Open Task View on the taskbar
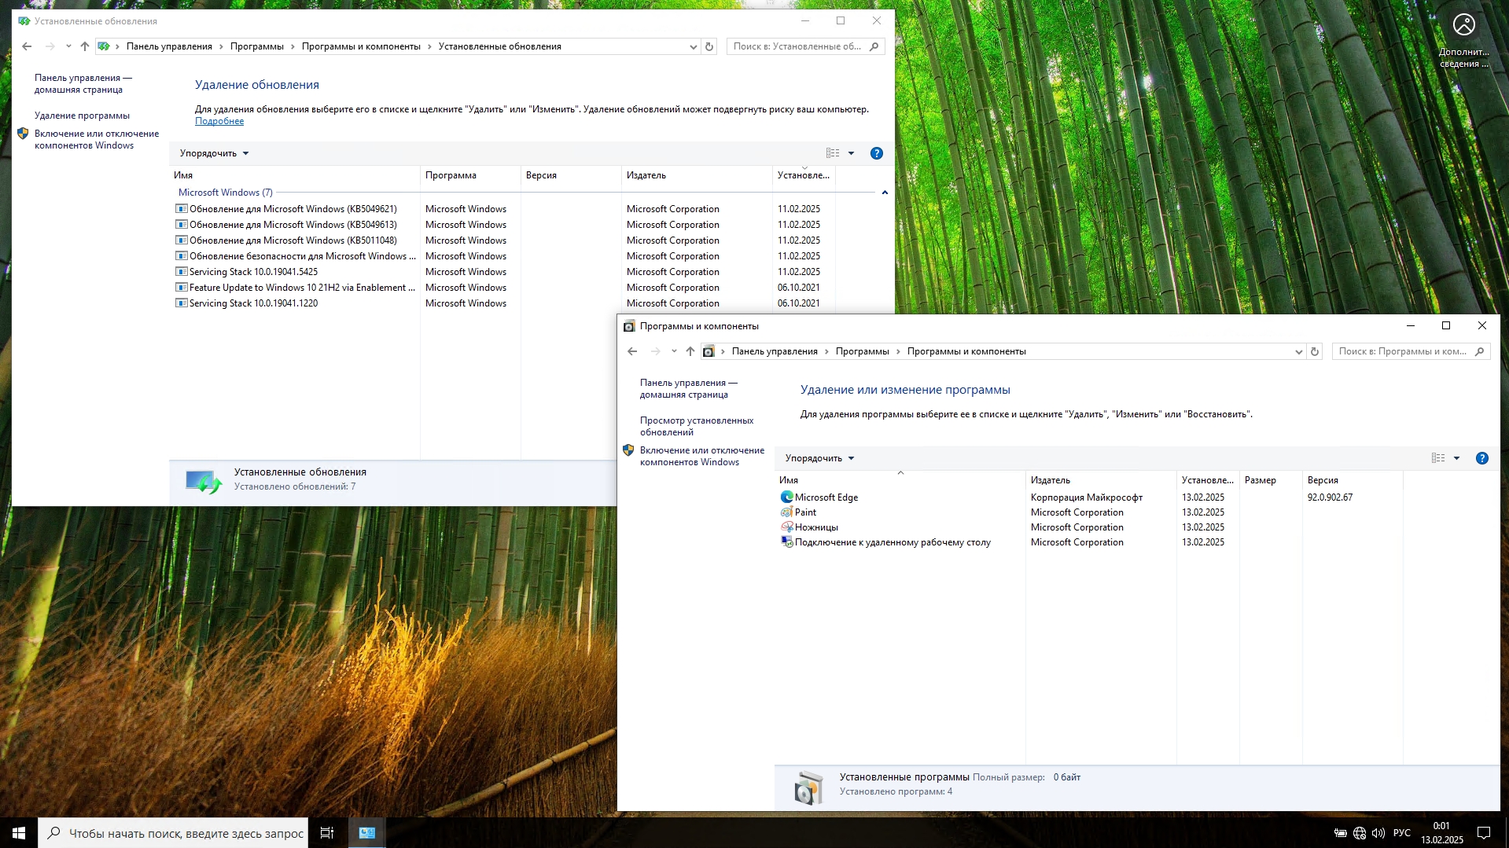 coord(327,833)
